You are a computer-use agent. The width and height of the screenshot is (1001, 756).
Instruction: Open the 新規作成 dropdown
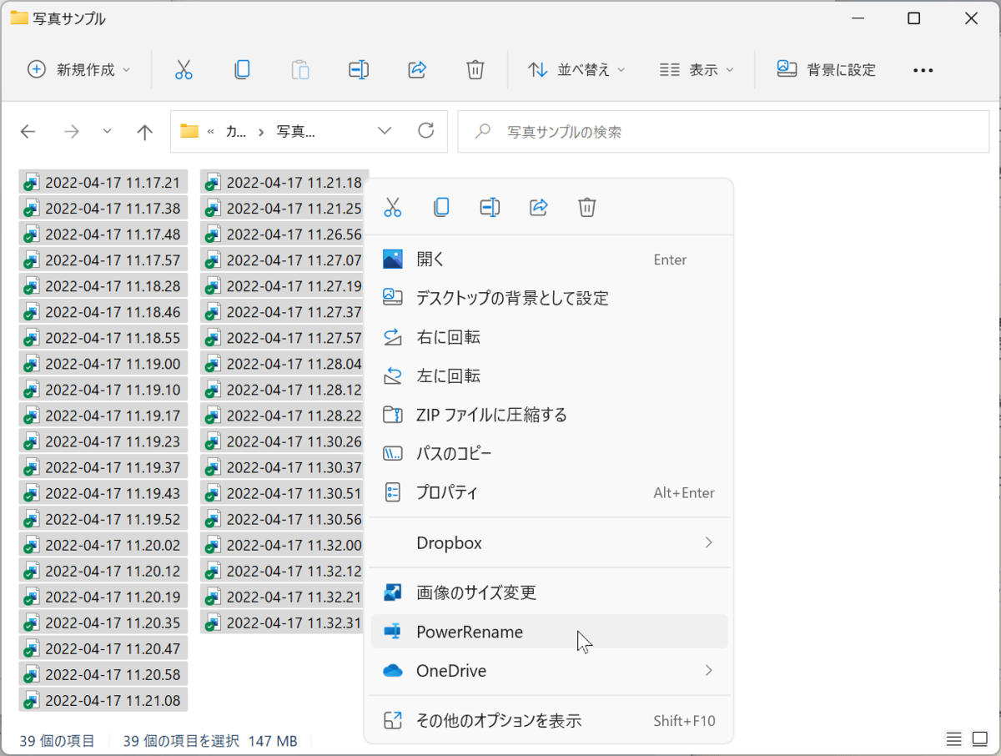coord(79,70)
